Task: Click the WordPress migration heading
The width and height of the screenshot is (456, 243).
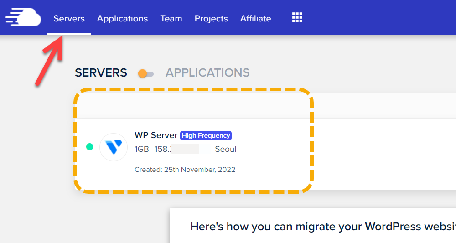Action: (x=323, y=227)
